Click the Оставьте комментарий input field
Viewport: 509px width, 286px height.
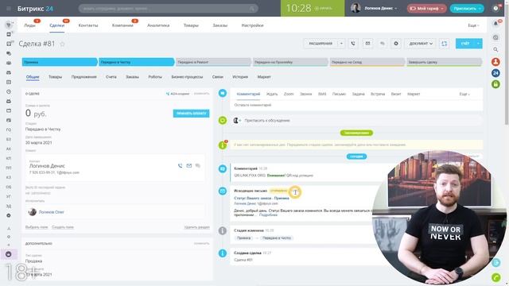[356, 105]
